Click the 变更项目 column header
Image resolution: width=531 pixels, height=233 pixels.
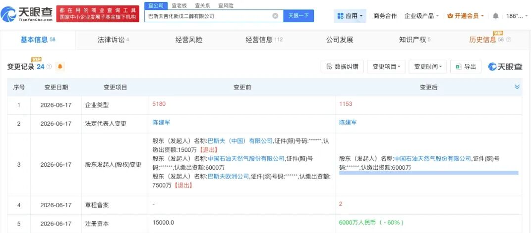(x=115, y=87)
